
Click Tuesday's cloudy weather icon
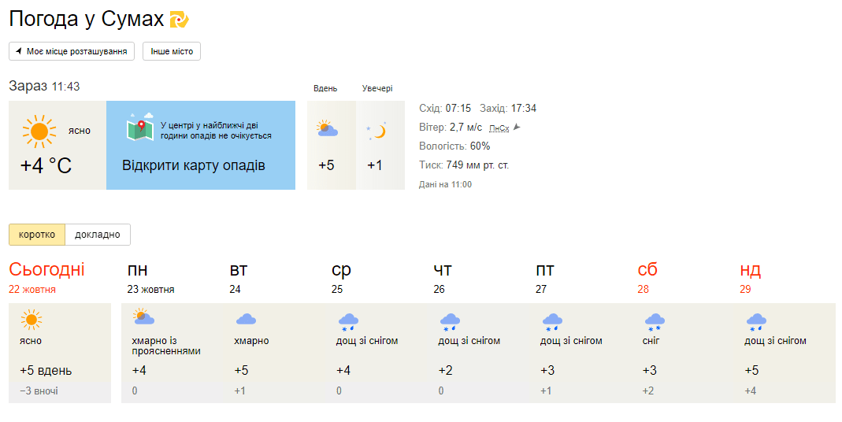246,320
